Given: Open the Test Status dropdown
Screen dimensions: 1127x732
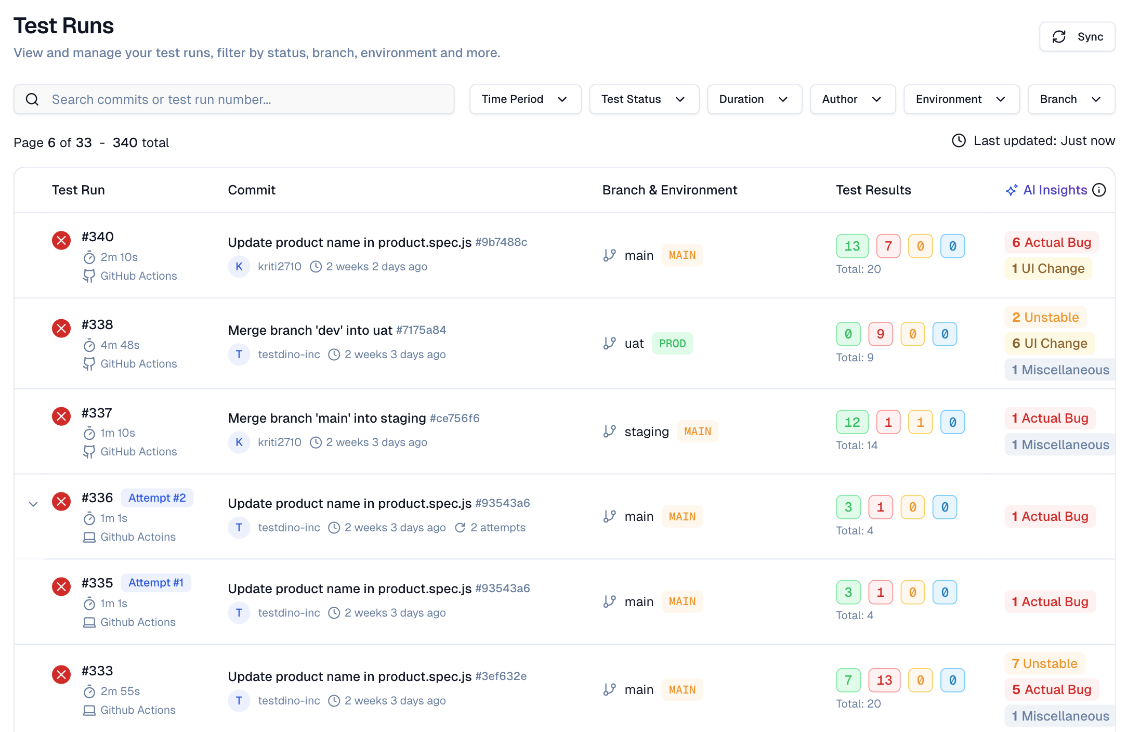Looking at the screenshot, I should coord(644,99).
